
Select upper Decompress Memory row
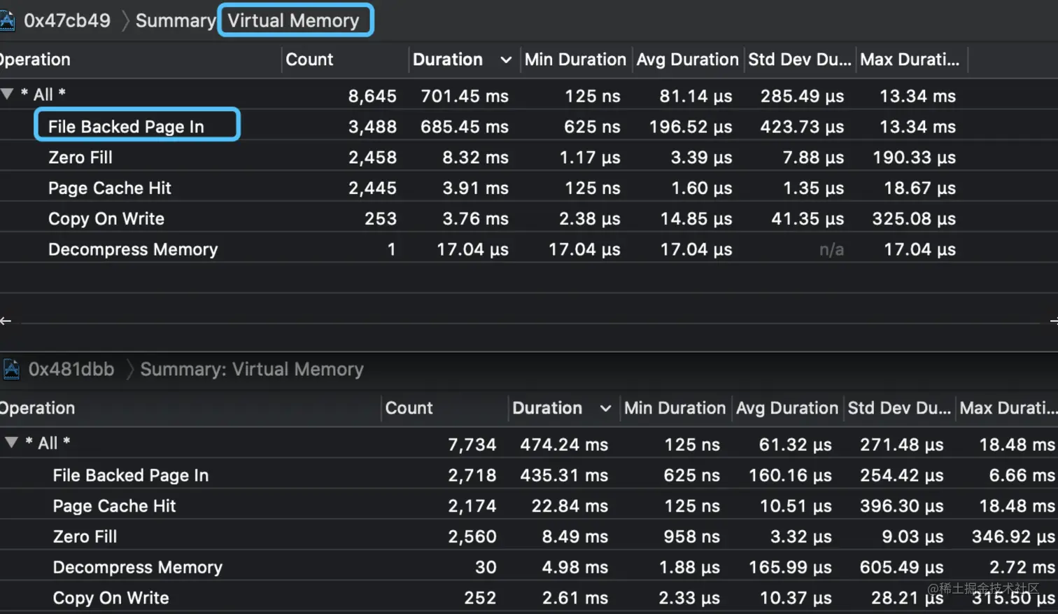[x=529, y=249]
